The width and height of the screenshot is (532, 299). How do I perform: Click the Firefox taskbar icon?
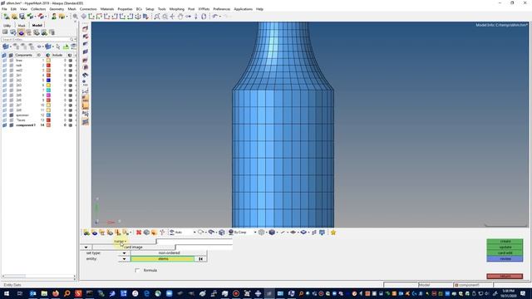(56, 293)
